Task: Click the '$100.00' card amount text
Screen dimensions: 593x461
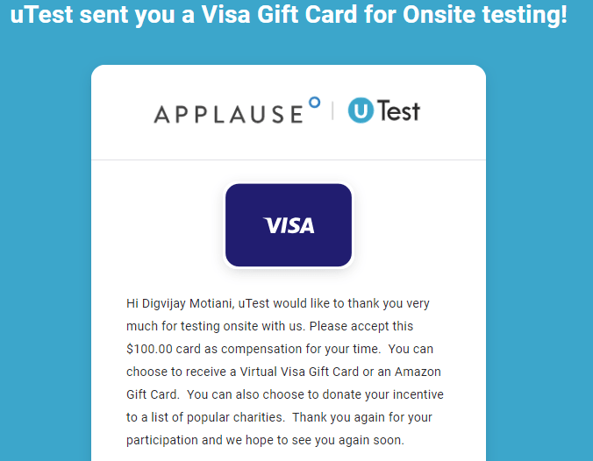Action: click(x=151, y=350)
